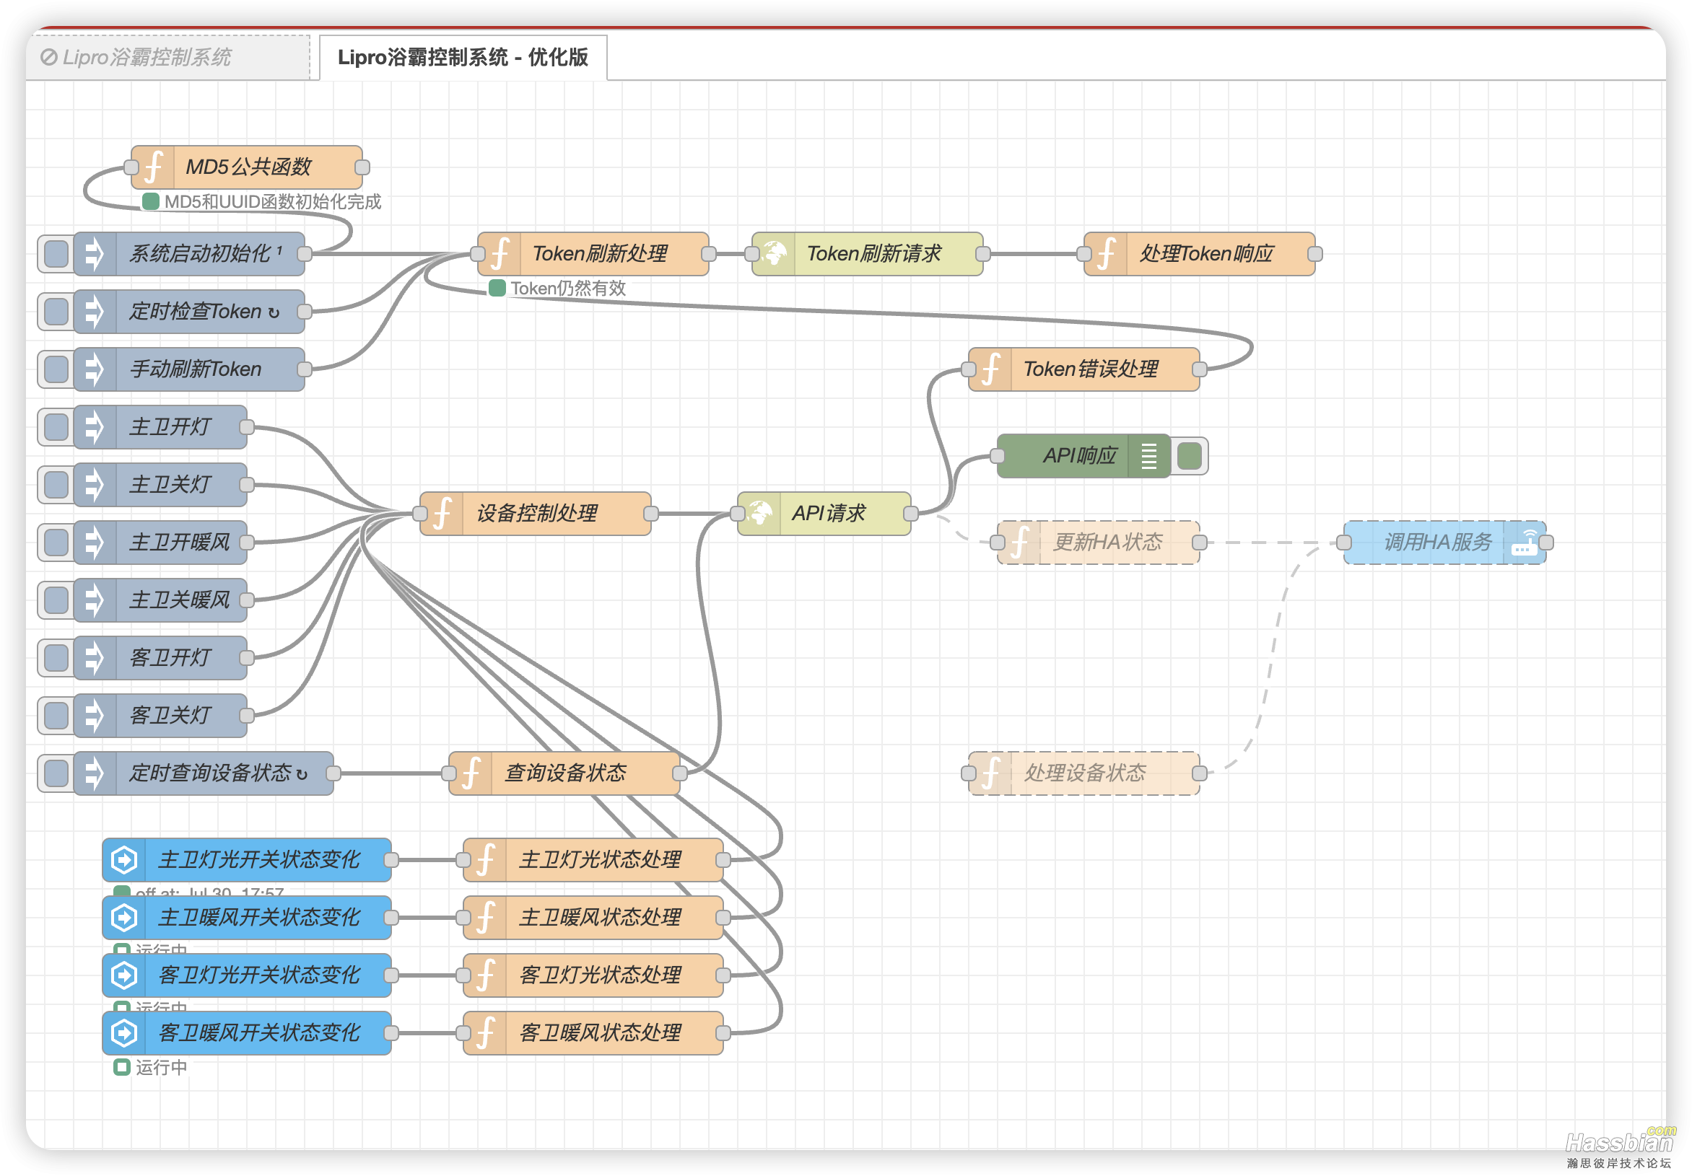Click the 定时检查Token inject arrow icon

95,312
